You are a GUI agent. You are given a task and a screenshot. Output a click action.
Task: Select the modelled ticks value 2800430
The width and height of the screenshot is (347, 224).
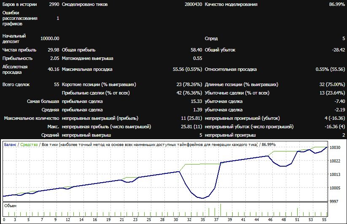pyautogui.click(x=193, y=4)
